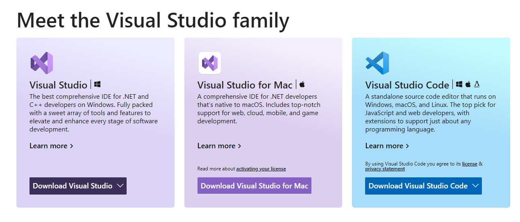520x222 pixels.
Task: Open Learn more under Visual Studio
Action: tap(48, 146)
